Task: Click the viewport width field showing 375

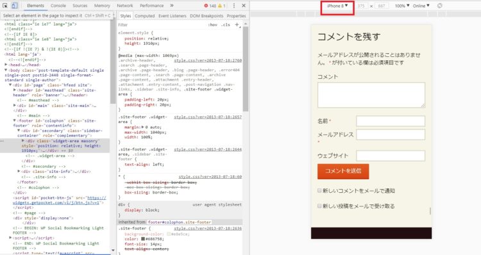Action: click(361, 6)
